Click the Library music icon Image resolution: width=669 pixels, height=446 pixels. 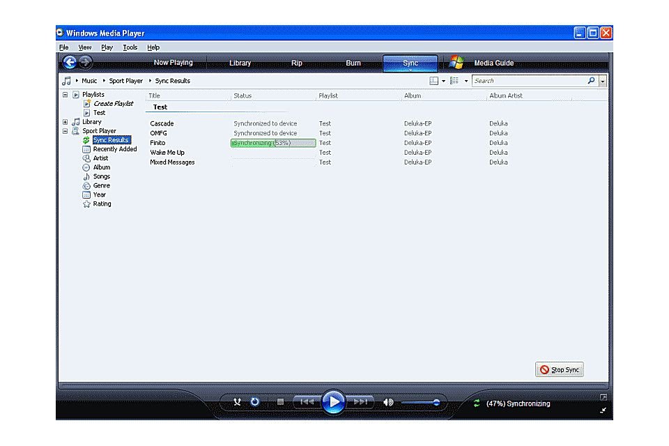75,122
